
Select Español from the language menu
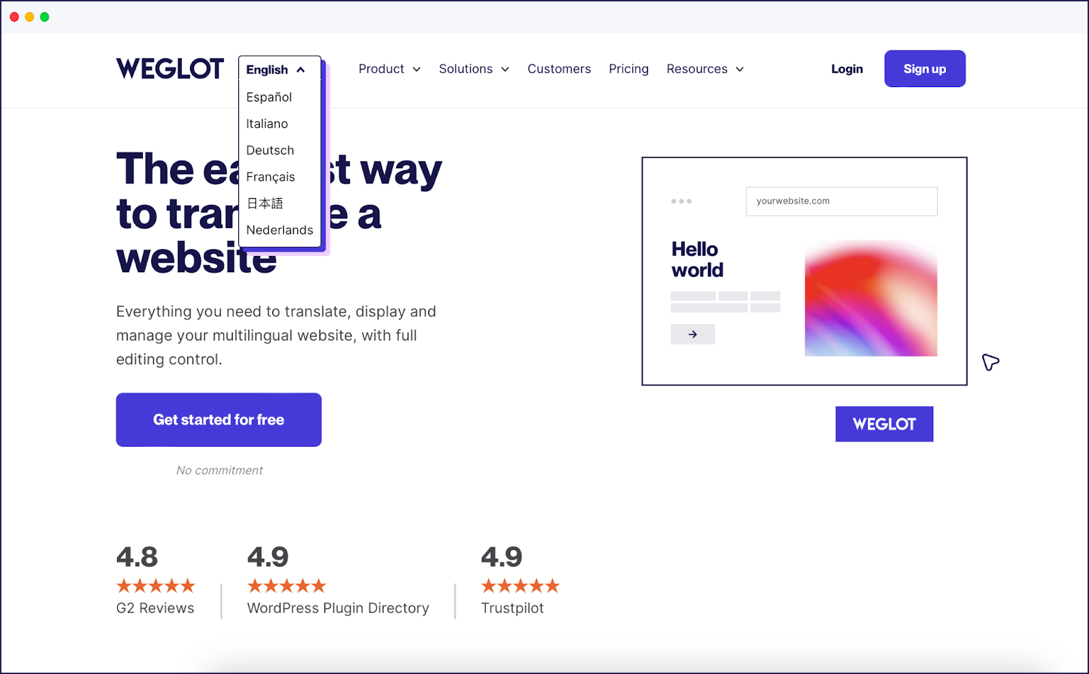(x=269, y=97)
